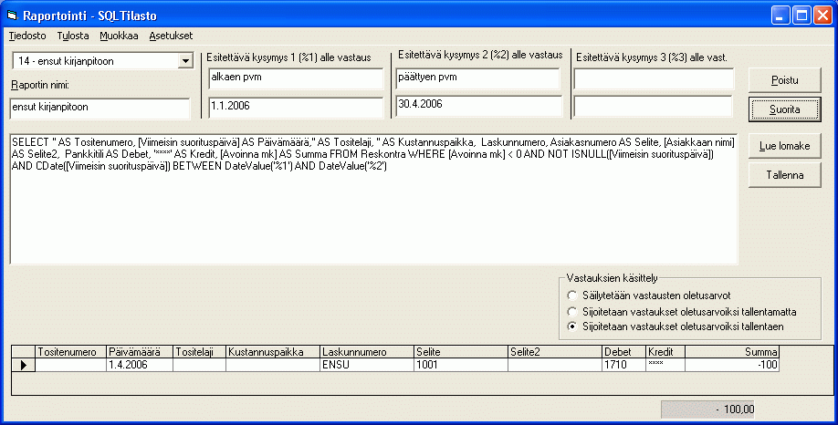Screen dimensions: 838x425
Task: Expand the report selection dropdown
Action: pos(185,61)
